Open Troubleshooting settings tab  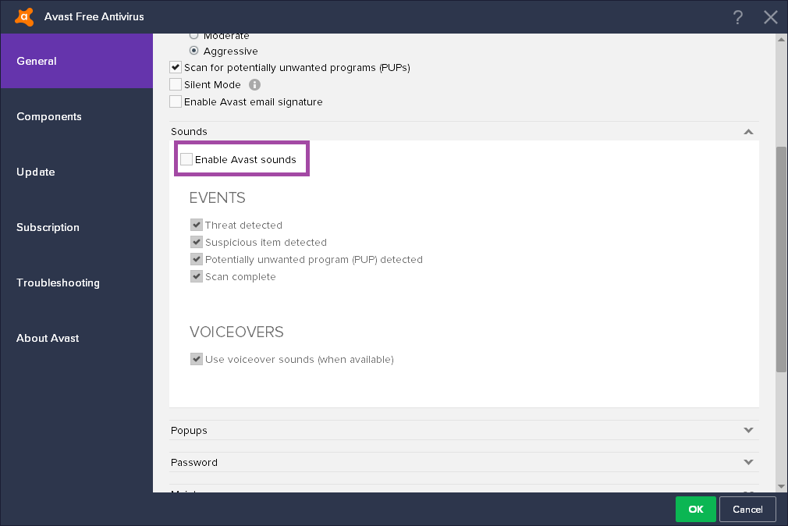58,283
